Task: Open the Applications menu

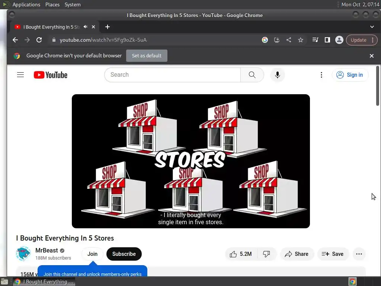Action: coord(26,4)
